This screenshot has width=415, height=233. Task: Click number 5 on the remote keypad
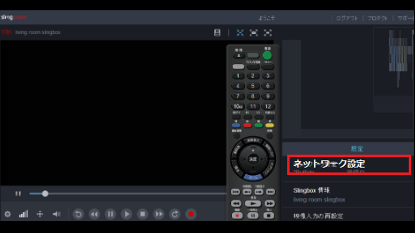253,86
